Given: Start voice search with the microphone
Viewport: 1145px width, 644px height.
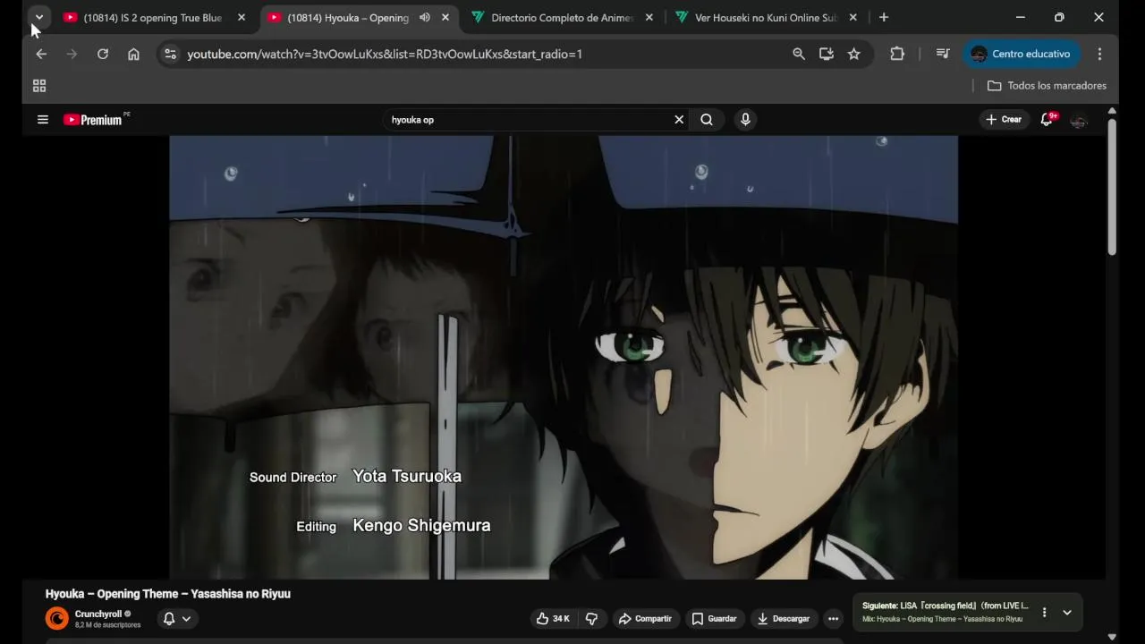Looking at the screenshot, I should tap(745, 119).
